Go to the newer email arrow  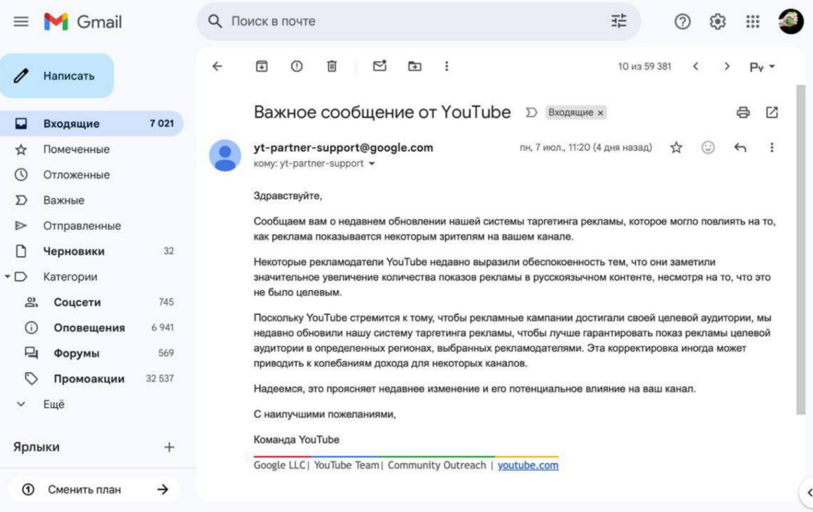point(695,66)
